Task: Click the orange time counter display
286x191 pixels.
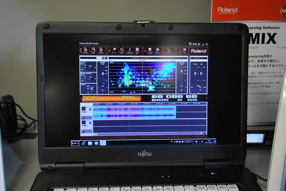Action: pyautogui.click(x=111, y=98)
